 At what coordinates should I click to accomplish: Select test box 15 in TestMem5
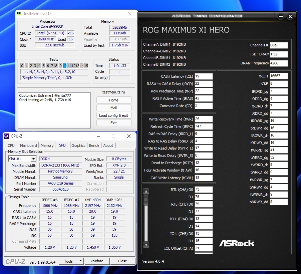point(86,66)
